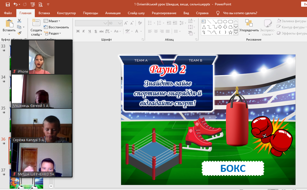Click the Undo arrow icon

(x=16, y=4)
